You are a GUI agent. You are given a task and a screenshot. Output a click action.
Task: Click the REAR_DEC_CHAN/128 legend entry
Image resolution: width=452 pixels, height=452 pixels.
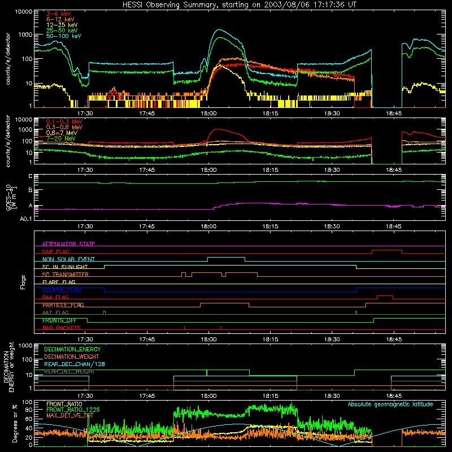pyautogui.click(x=75, y=364)
